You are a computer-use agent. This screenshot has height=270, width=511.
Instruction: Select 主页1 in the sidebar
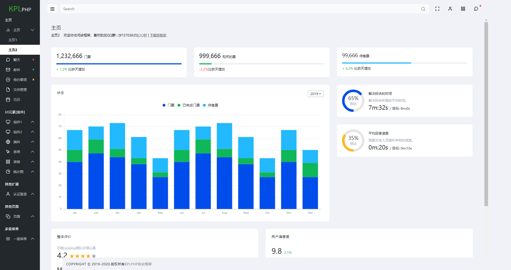(x=13, y=40)
